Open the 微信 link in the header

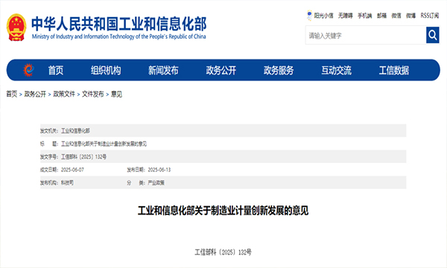(396, 16)
